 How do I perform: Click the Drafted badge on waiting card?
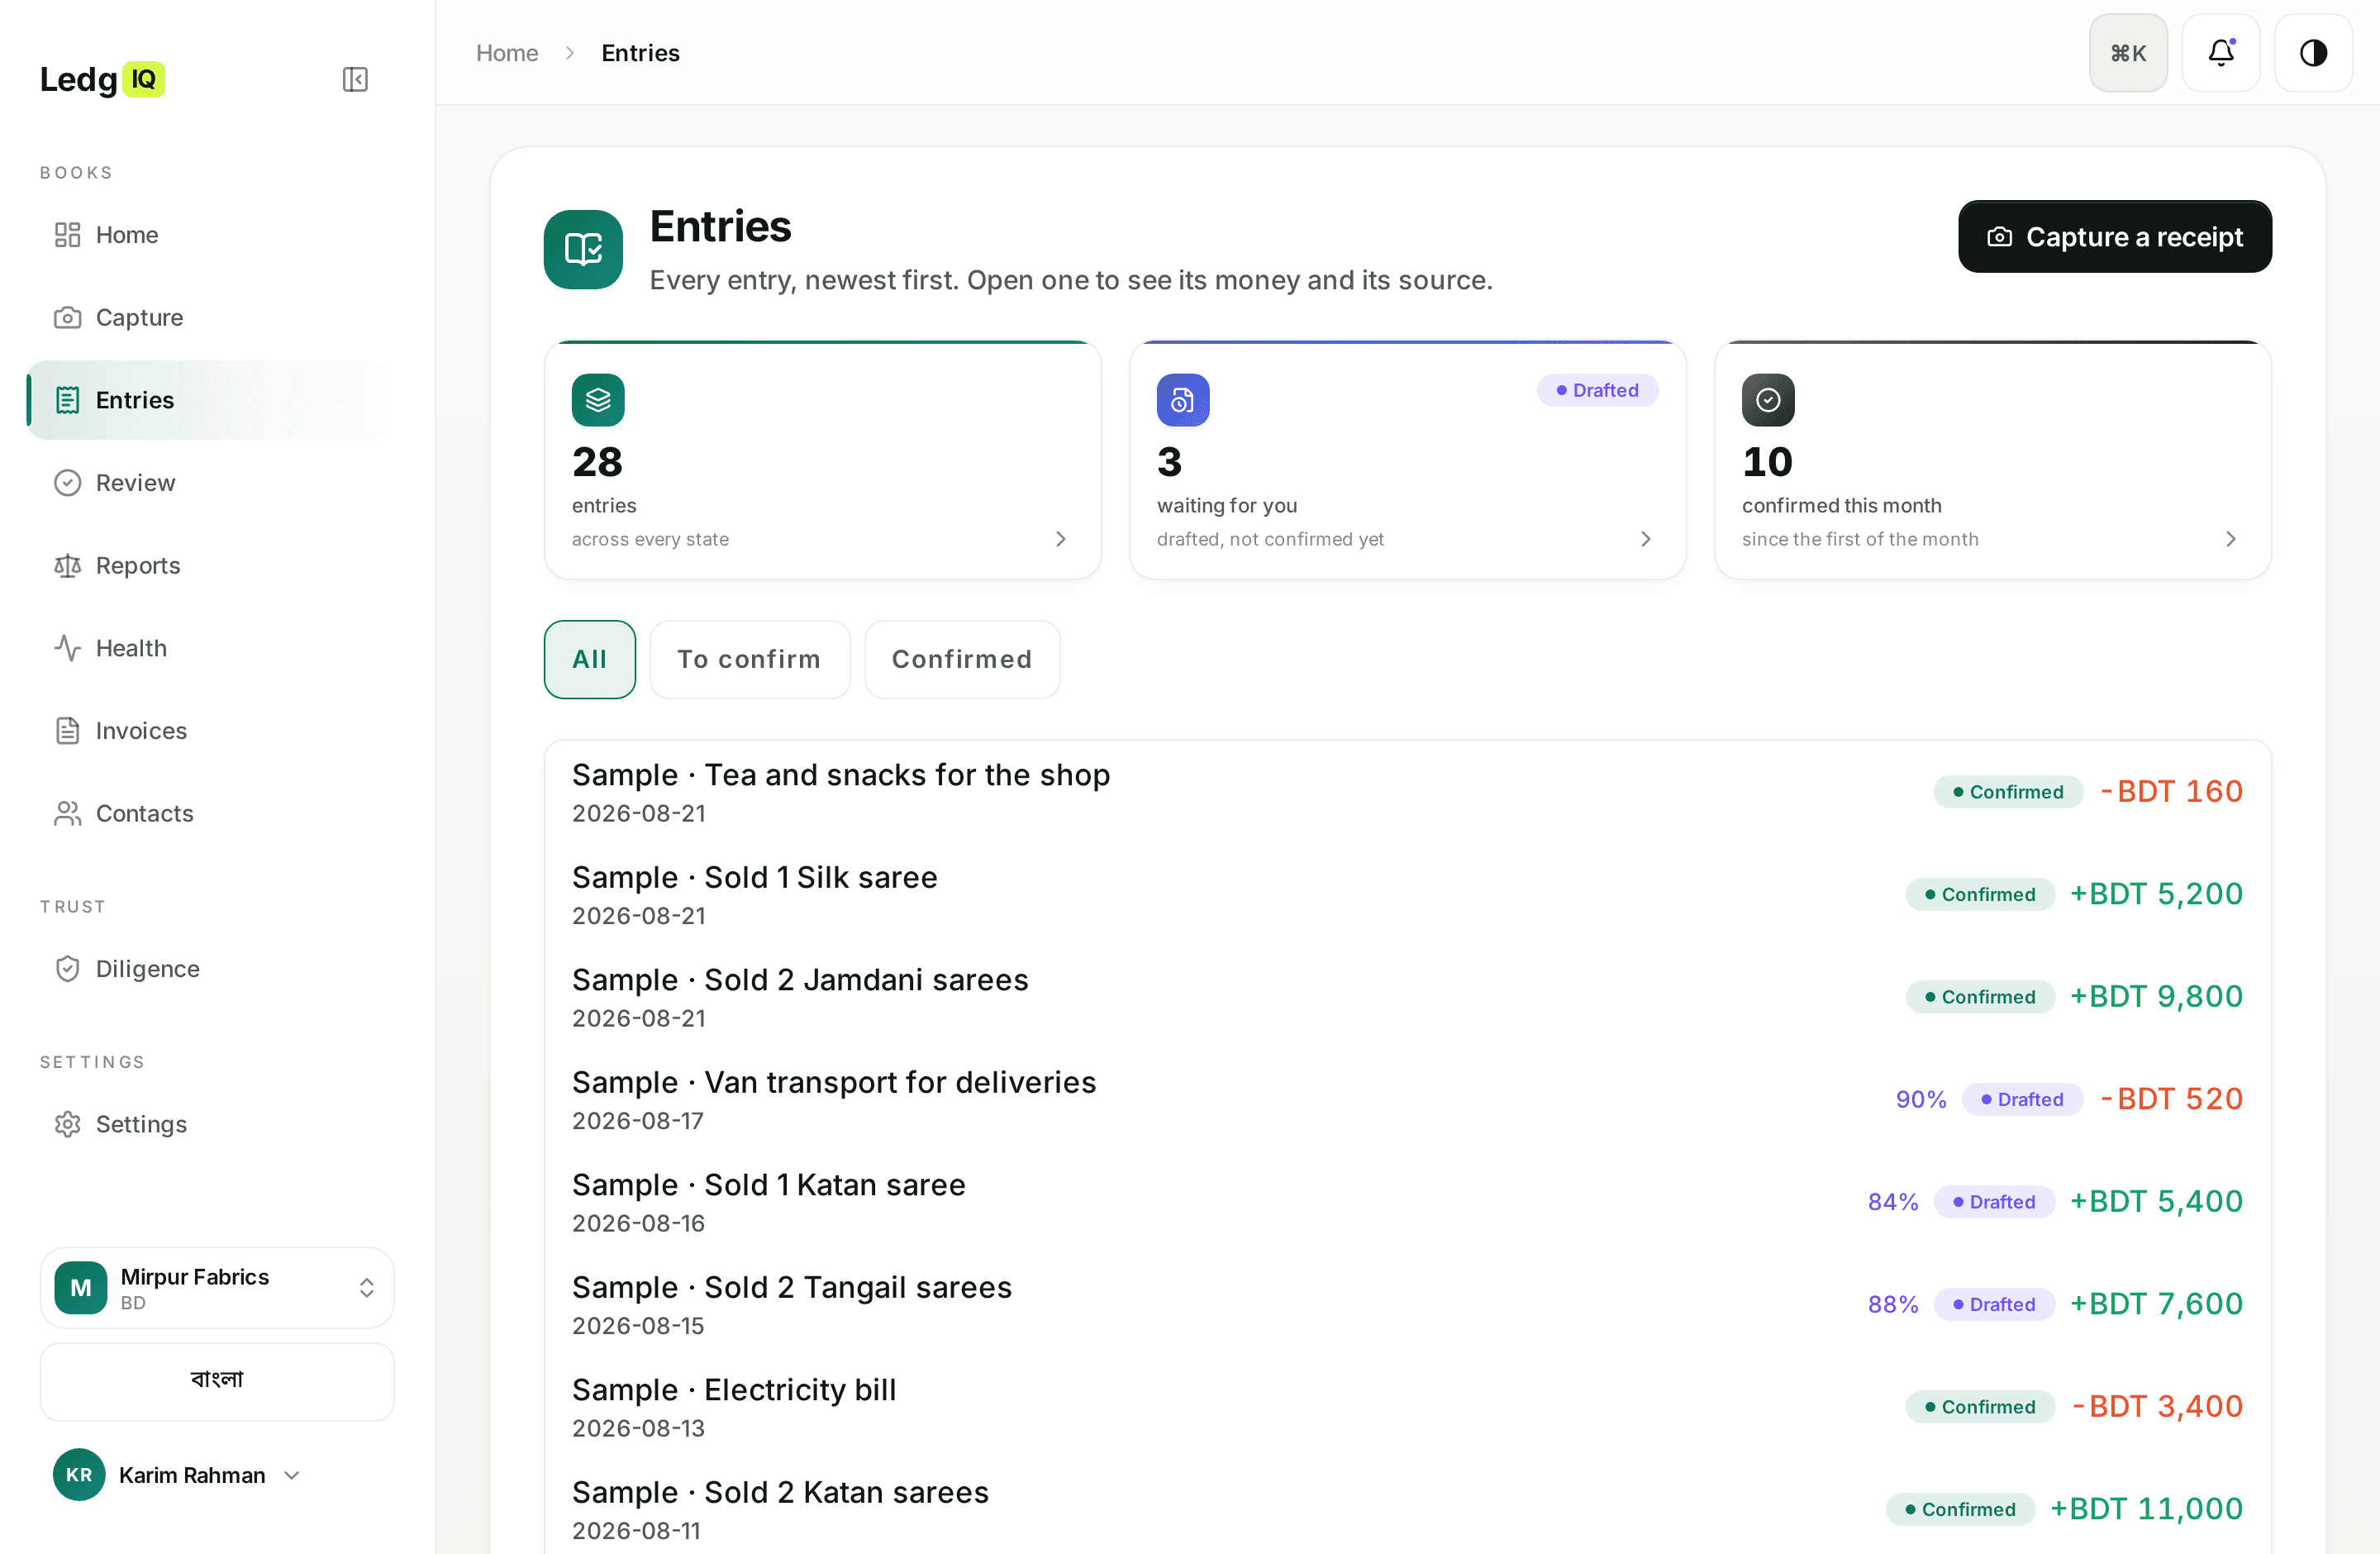pos(1597,390)
